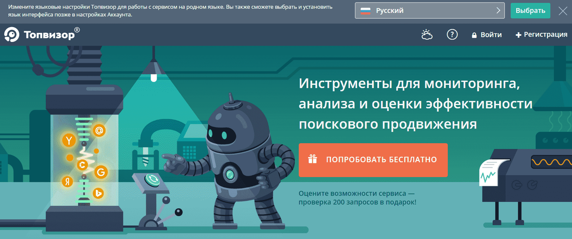
Task: Open the Русский language dropdown
Action: 430,10
